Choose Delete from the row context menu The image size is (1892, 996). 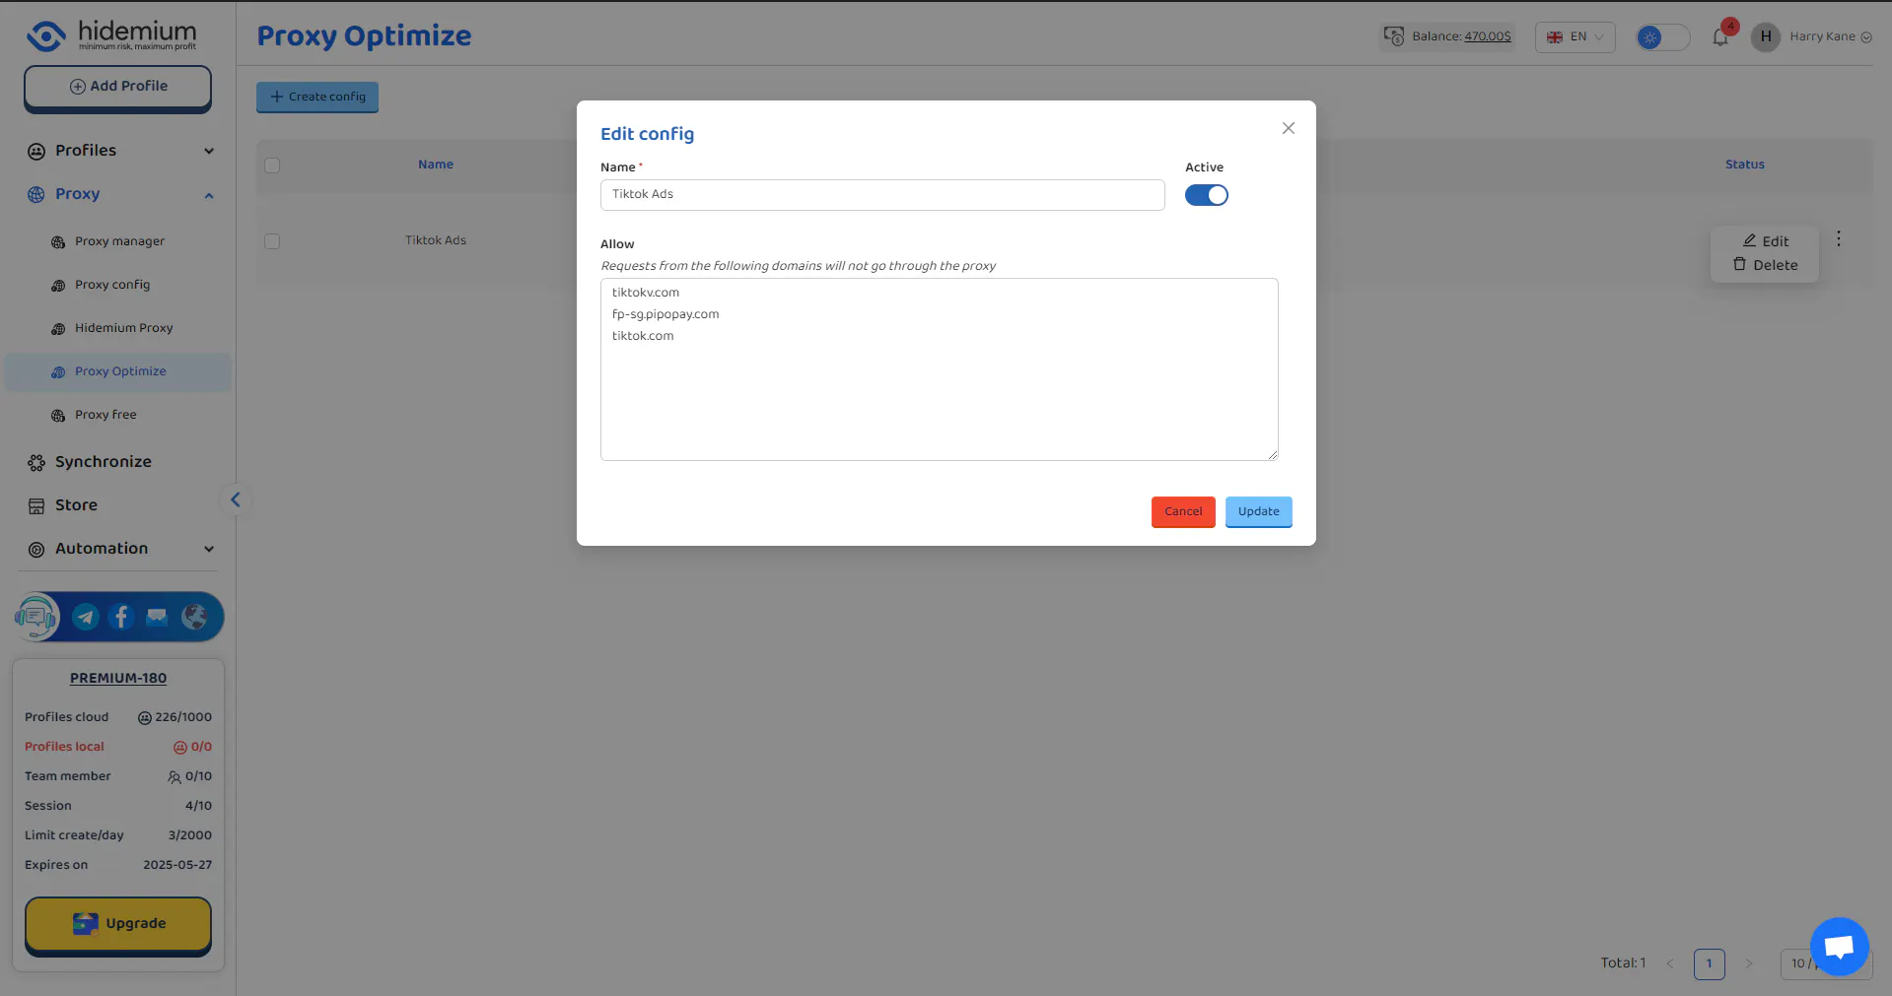click(x=1765, y=265)
